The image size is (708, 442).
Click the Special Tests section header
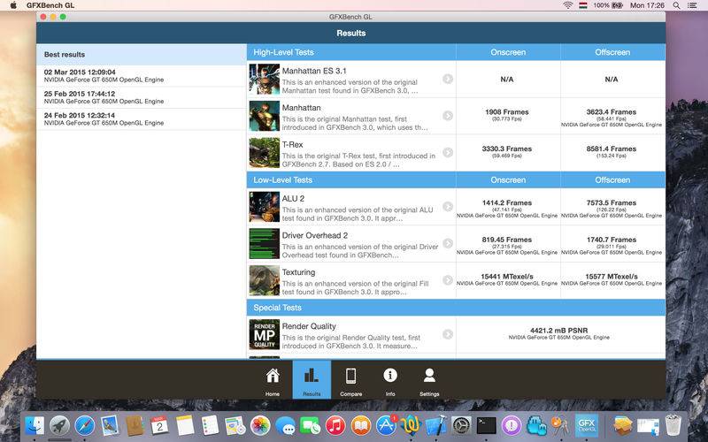click(456, 308)
